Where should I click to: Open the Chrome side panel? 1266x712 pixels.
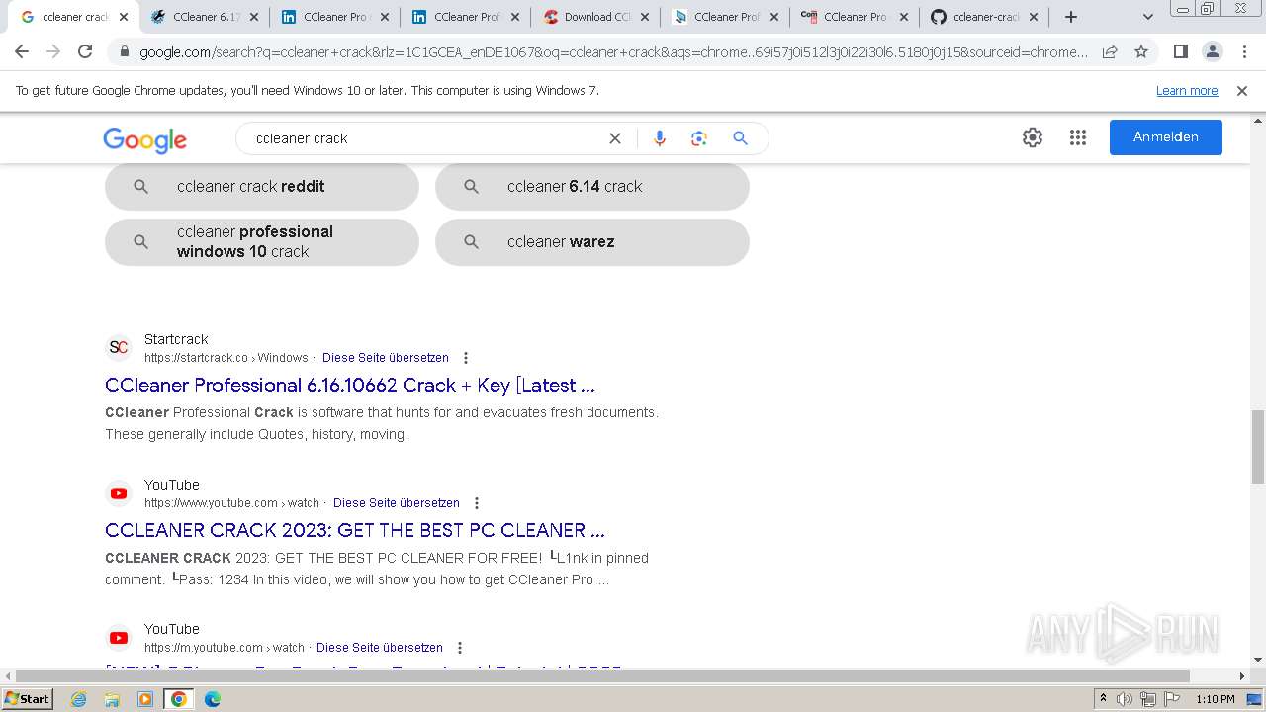pos(1180,52)
